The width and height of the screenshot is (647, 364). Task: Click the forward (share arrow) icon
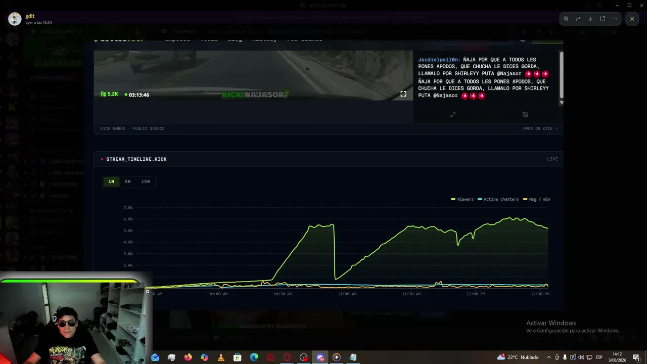(578, 19)
